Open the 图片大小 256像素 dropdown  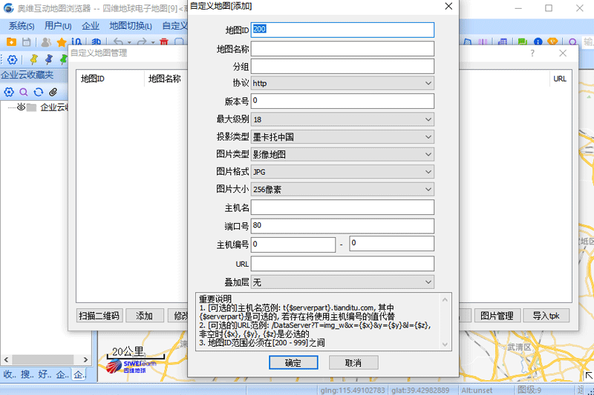click(x=342, y=189)
